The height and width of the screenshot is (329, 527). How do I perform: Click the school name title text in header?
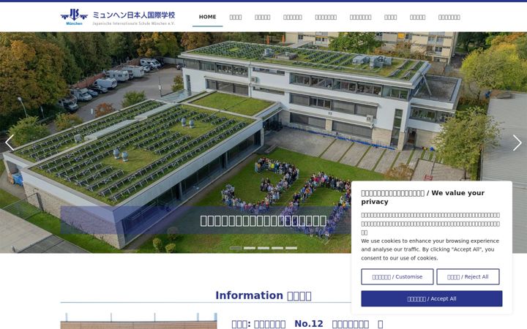134,15
